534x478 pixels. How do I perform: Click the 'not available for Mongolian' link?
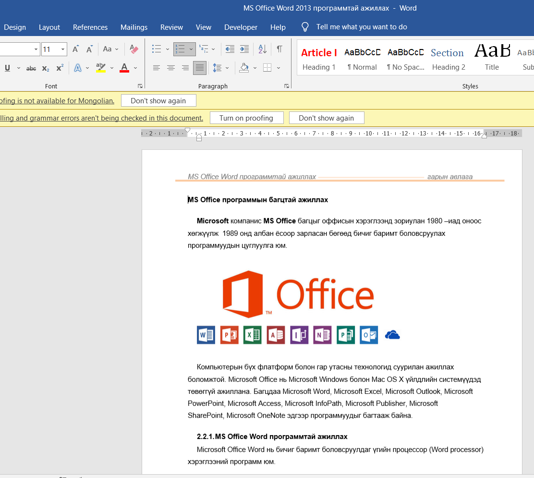pyautogui.click(x=57, y=101)
